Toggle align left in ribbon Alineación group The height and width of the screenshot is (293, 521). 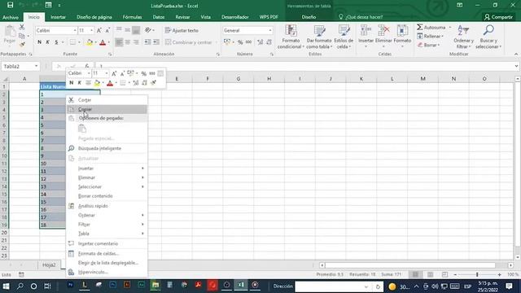tap(119, 42)
